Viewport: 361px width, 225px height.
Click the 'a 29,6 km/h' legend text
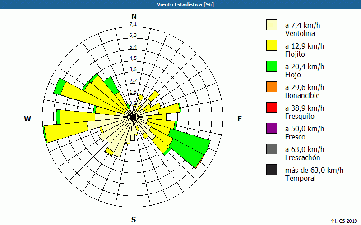coord(304,87)
